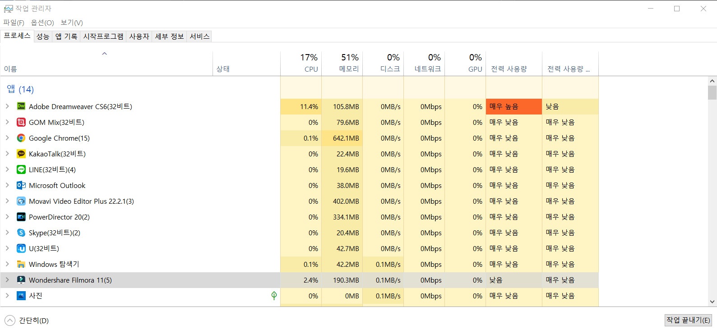
Task: Click the green leaf suspended-status icon
Action: (274, 296)
